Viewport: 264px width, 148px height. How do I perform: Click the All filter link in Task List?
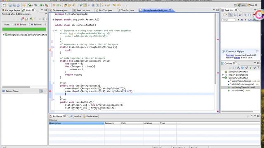click(242, 20)
